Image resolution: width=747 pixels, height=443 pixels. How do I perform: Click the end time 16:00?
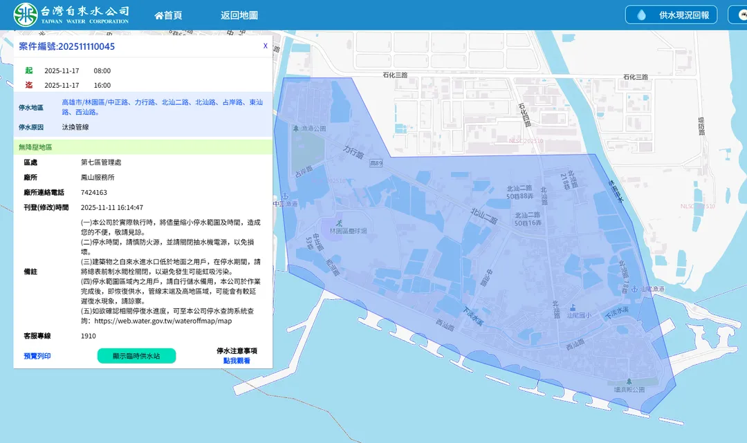click(102, 85)
